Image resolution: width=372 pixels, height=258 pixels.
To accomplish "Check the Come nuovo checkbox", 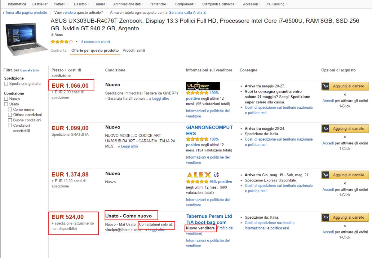I will click(9, 109).
